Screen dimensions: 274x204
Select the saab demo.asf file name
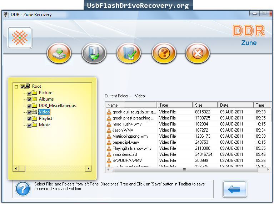[x=125, y=154]
